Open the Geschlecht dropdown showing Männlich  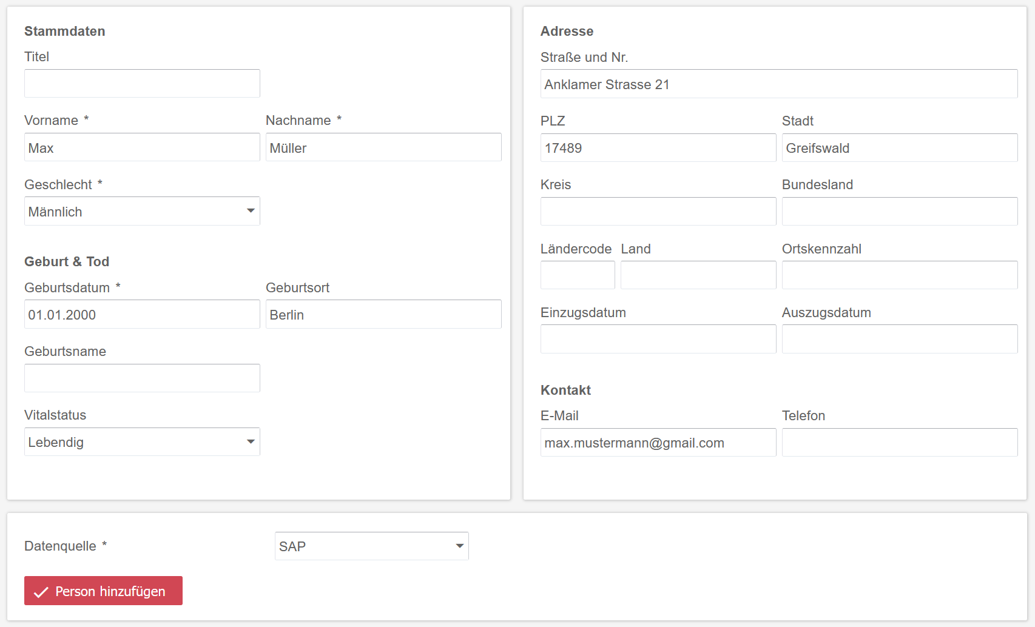[142, 211]
